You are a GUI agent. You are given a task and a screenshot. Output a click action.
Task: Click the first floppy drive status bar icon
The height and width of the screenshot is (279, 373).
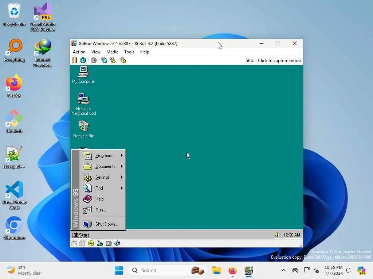74,243
